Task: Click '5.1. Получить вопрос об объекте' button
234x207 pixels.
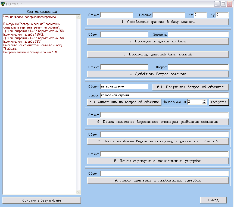Action: (x=191, y=87)
